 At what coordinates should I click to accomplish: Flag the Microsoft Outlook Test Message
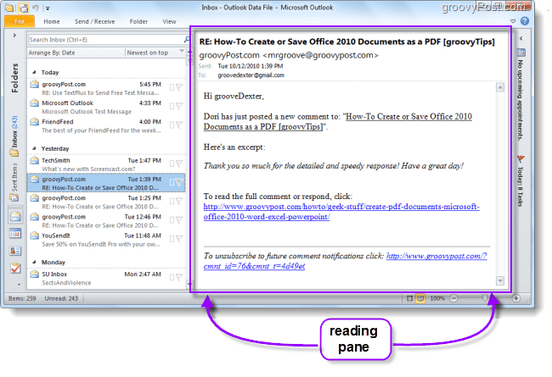pyautogui.click(x=179, y=106)
